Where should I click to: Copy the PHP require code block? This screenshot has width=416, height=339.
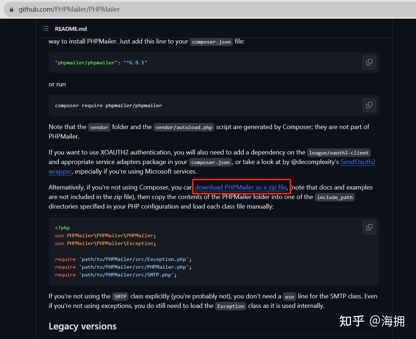(369, 227)
